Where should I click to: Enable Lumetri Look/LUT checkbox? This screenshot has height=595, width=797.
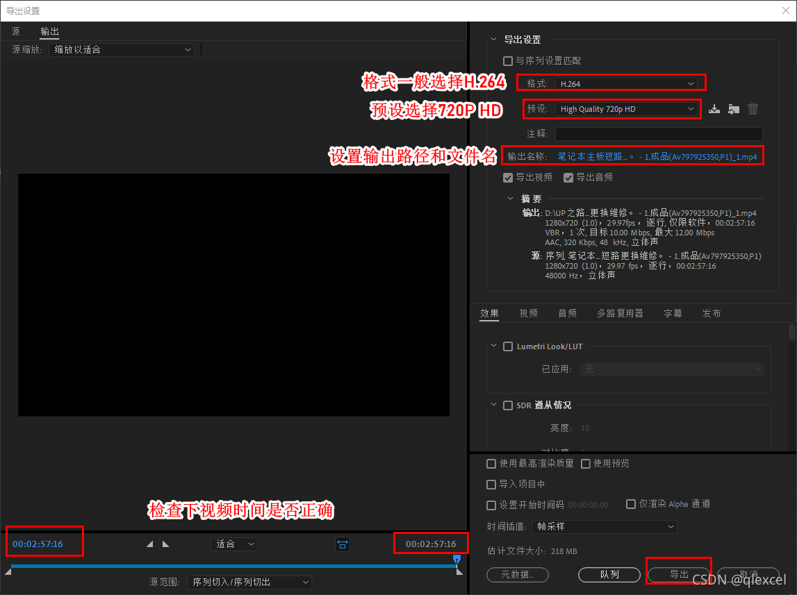508,346
